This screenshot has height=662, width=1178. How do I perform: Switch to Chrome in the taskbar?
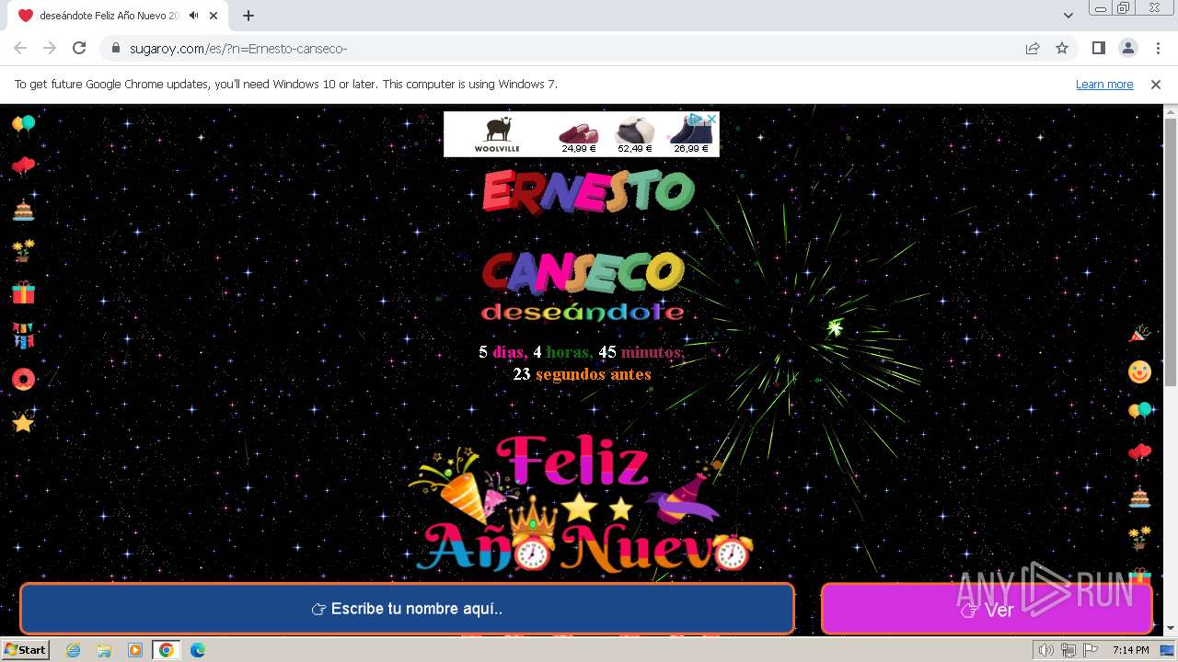click(x=167, y=650)
